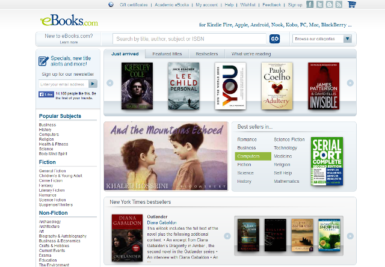
Task: Open Archaeology non-fiction category
Action: (50, 221)
